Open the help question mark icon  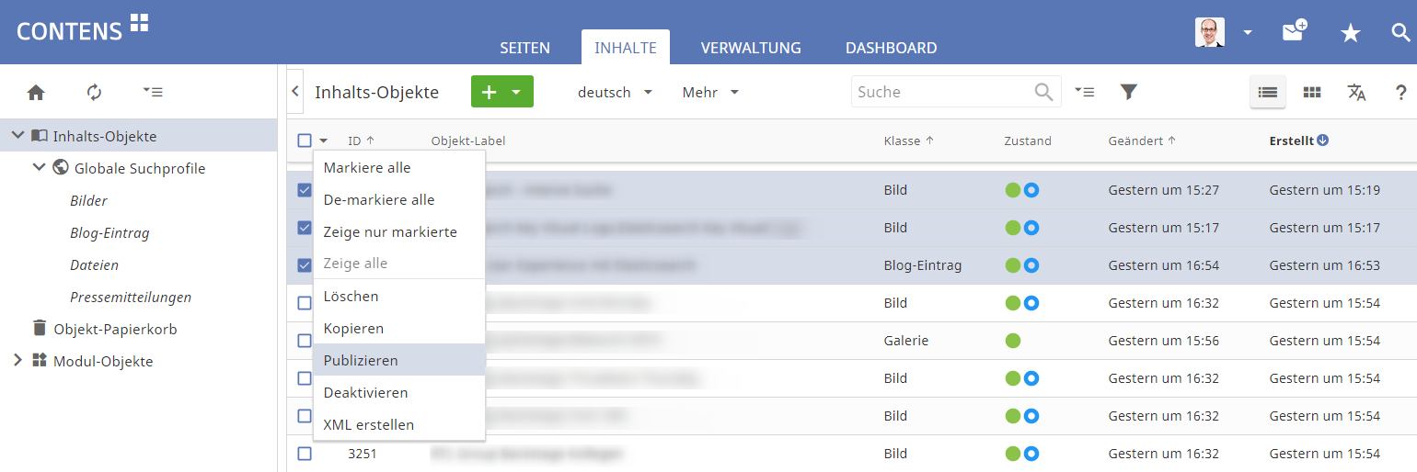(1401, 92)
